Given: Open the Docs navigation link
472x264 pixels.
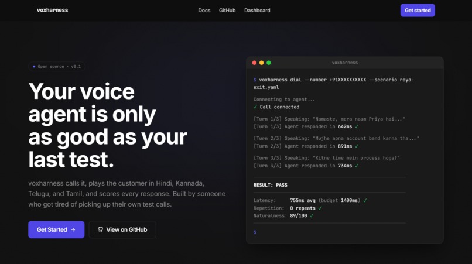Looking at the screenshot, I should point(204,10).
